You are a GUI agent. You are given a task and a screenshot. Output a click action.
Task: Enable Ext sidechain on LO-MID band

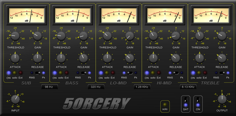[113, 73]
